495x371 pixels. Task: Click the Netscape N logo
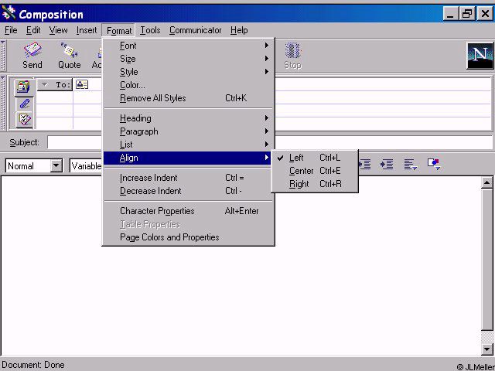[x=480, y=56]
